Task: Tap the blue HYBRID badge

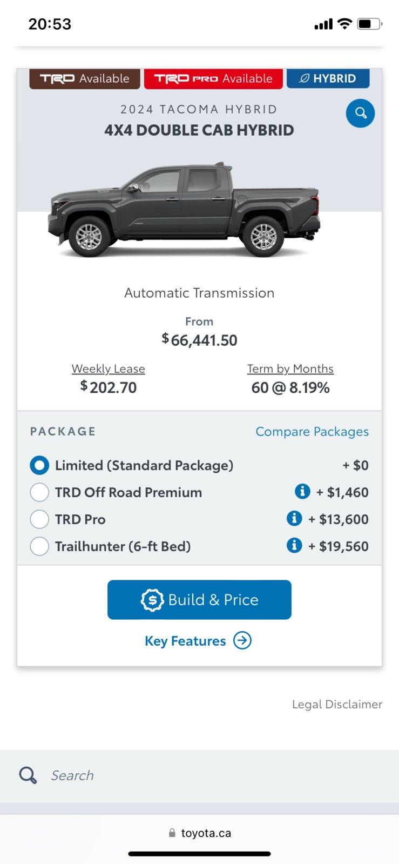Action: coord(328,78)
